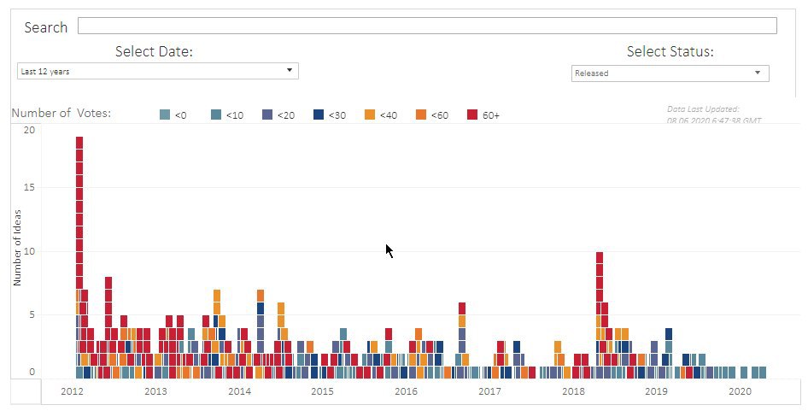Click the 'Select Status:' label

coord(670,51)
